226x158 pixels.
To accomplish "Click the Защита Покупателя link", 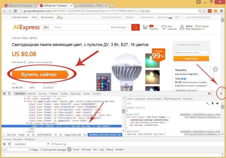I will (111, 17).
